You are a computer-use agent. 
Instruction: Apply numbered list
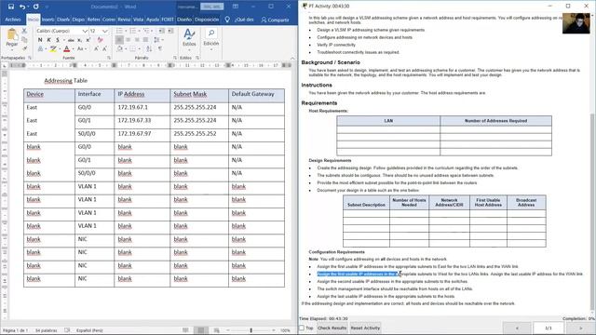coord(133,31)
